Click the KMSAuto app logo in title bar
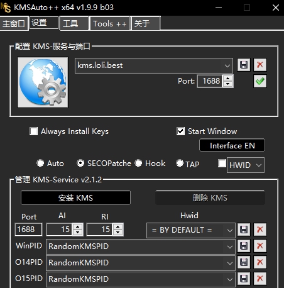Image resolution: width=284 pixels, height=288 pixels. [x=6, y=8]
